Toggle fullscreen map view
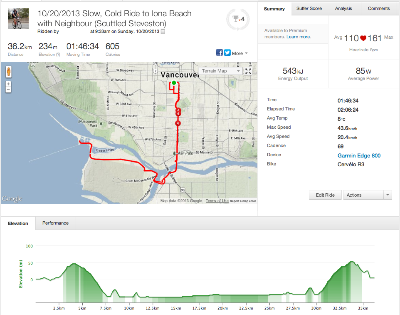 [x=248, y=71]
